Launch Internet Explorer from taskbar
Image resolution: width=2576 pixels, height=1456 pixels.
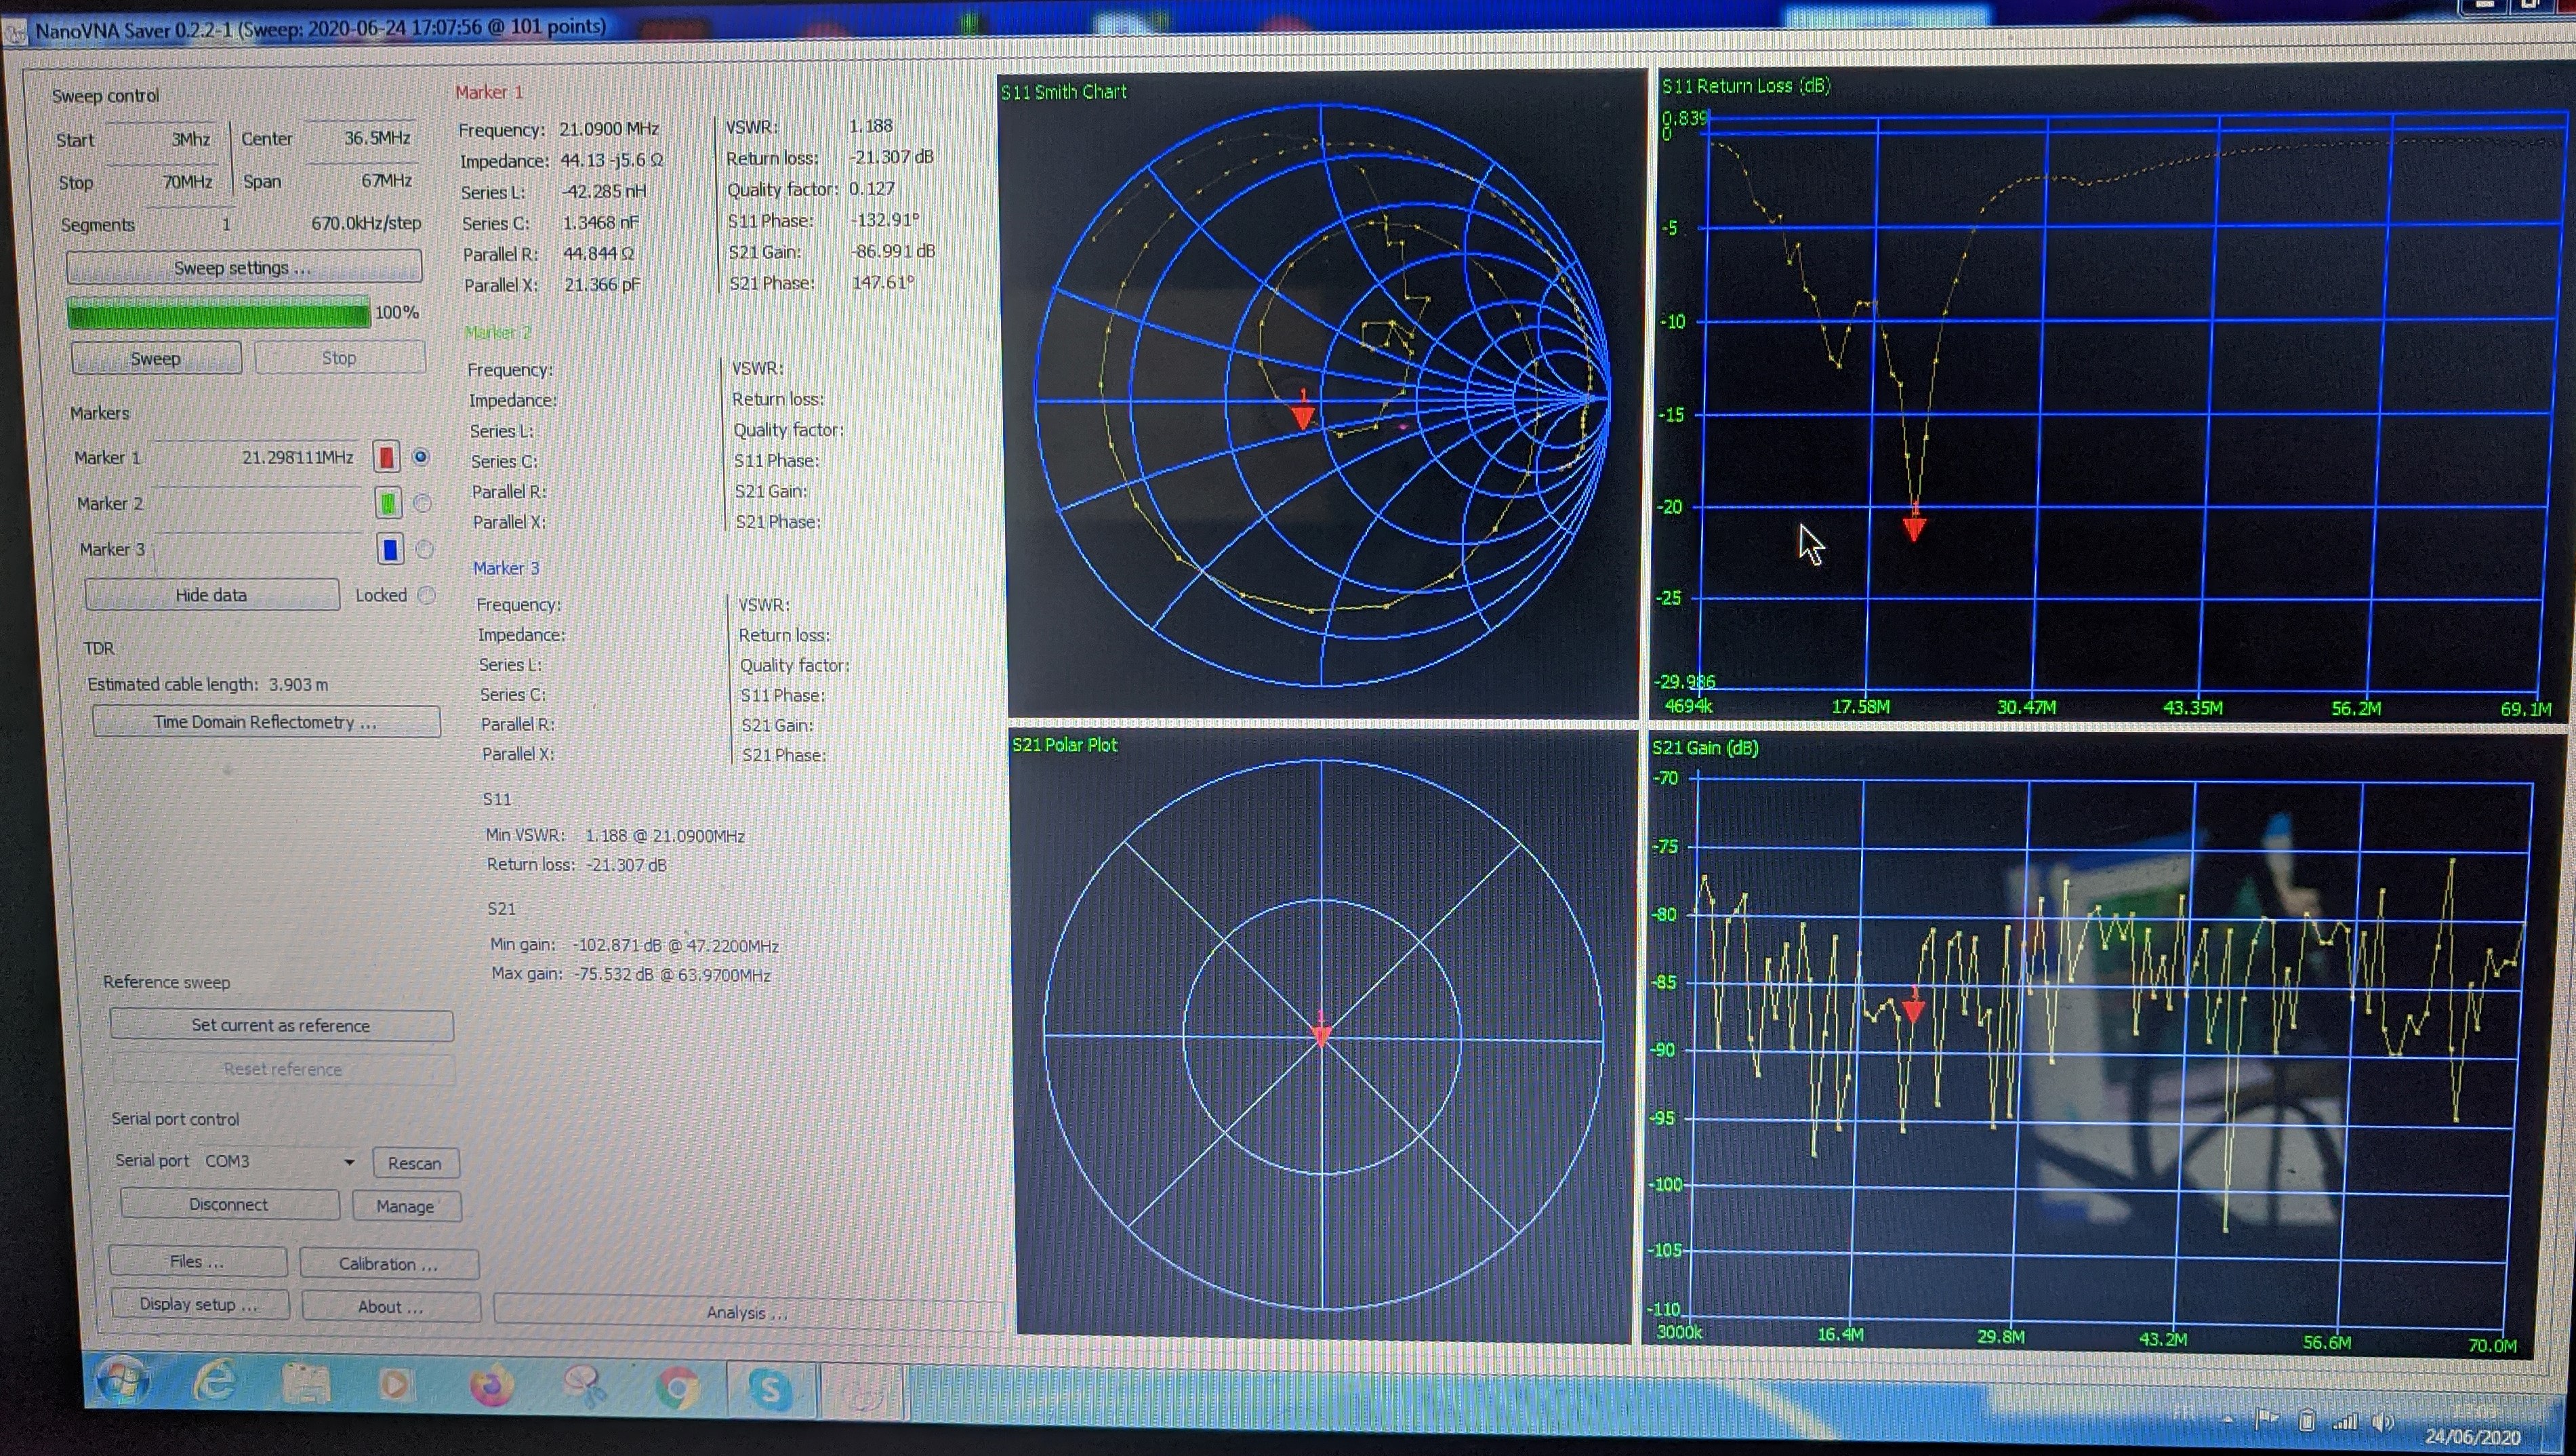coord(215,1382)
